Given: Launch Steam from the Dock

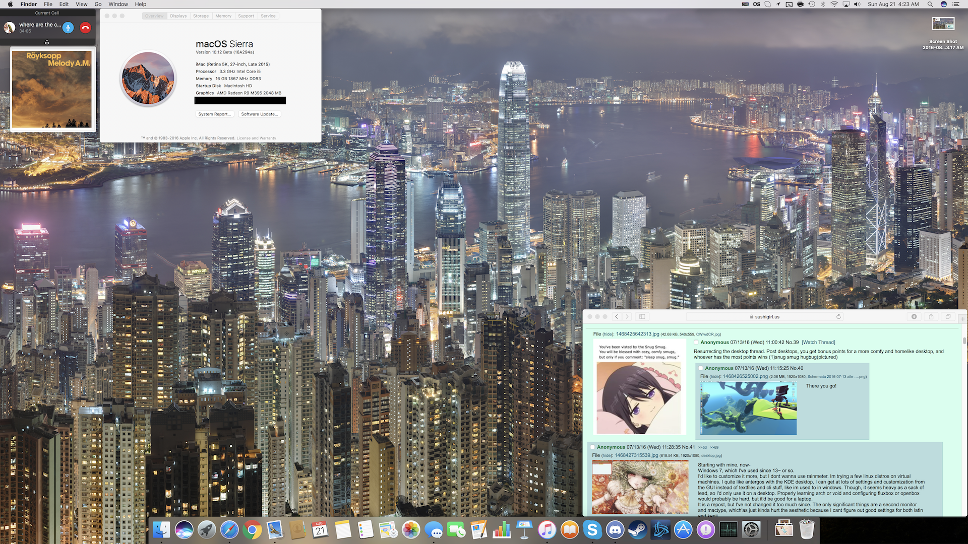Looking at the screenshot, I should point(637,529).
